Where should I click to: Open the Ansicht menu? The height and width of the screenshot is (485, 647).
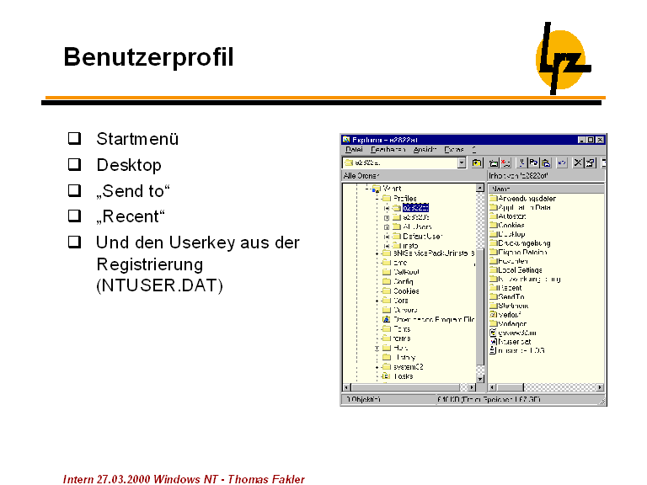tap(425, 149)
